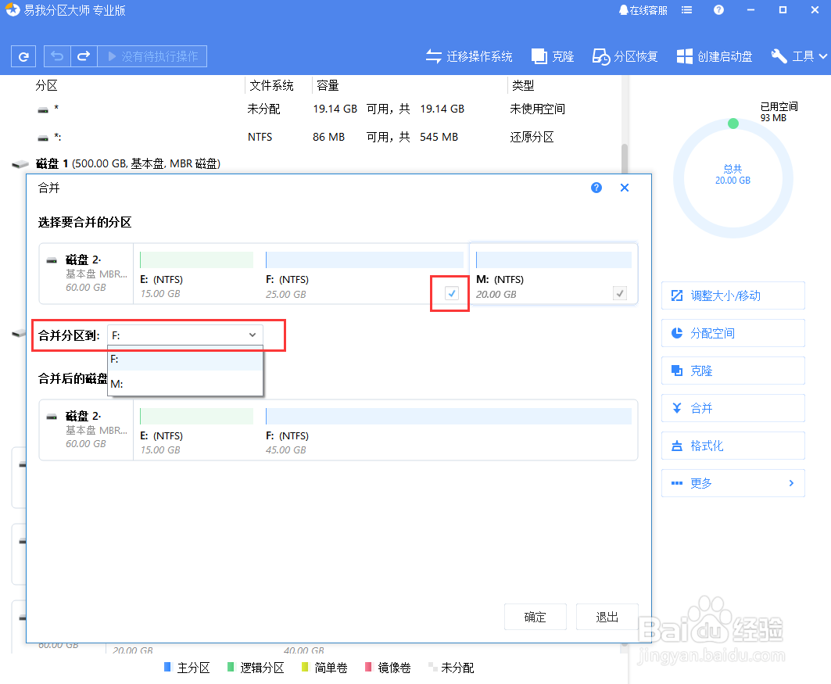Click the 格式化 format icon in sidebar
This screenshot has width=831, height=684.
(x=732, y=446)
